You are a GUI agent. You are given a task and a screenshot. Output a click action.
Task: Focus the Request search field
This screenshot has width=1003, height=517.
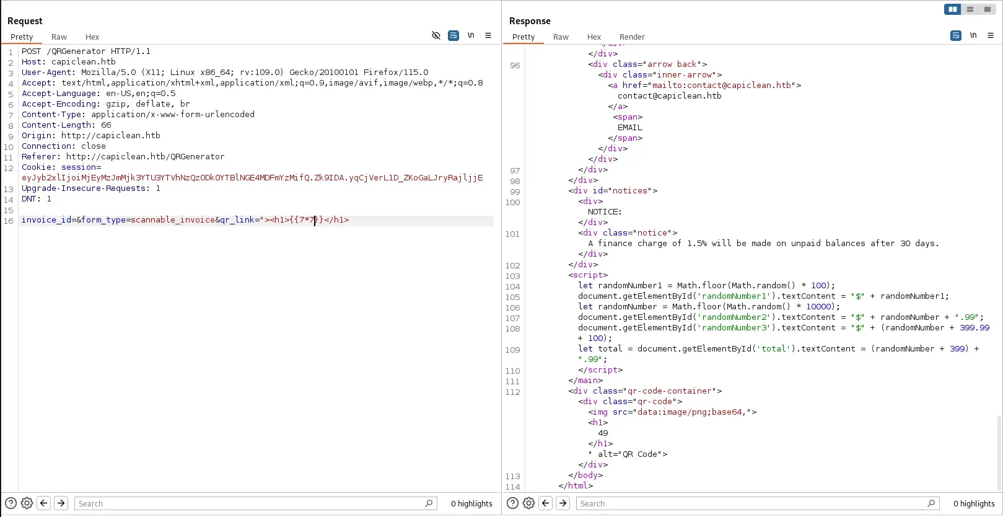point(255,503)
